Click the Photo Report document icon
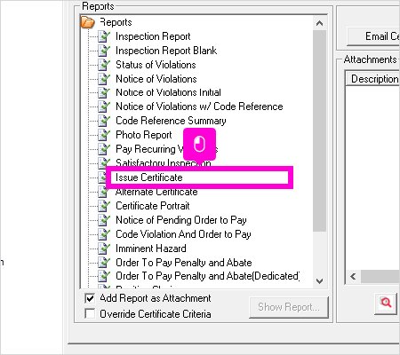Viewport: 400px width, 355px height. pos(104,135)
